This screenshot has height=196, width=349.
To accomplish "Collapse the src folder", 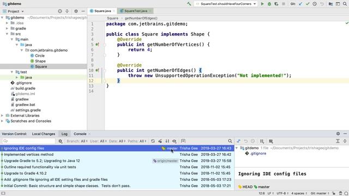I will coord(7,34).
